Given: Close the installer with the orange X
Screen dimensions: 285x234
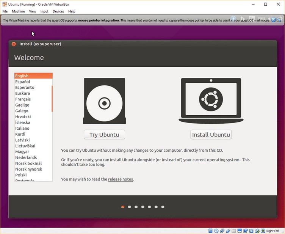Looking at the screenshot, I should pos(14,44).
